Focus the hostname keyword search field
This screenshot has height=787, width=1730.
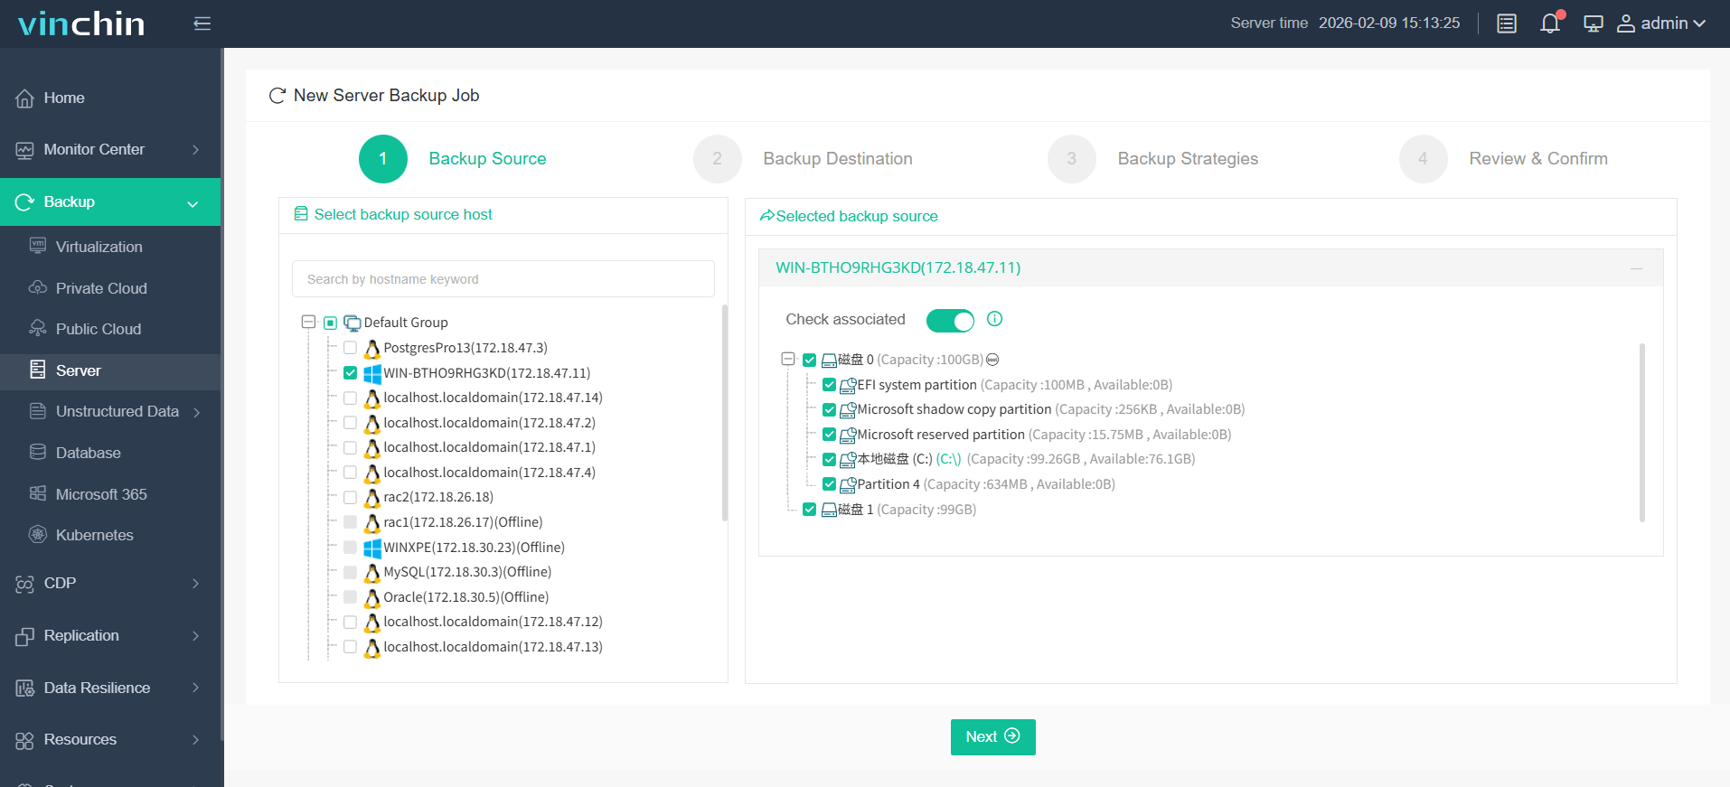pos(503,279)
